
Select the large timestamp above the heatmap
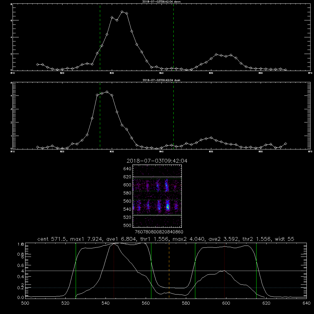[x=157, y=161]
